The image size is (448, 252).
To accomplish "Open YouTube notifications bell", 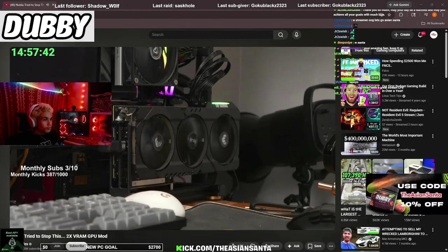I will [421, 35].
